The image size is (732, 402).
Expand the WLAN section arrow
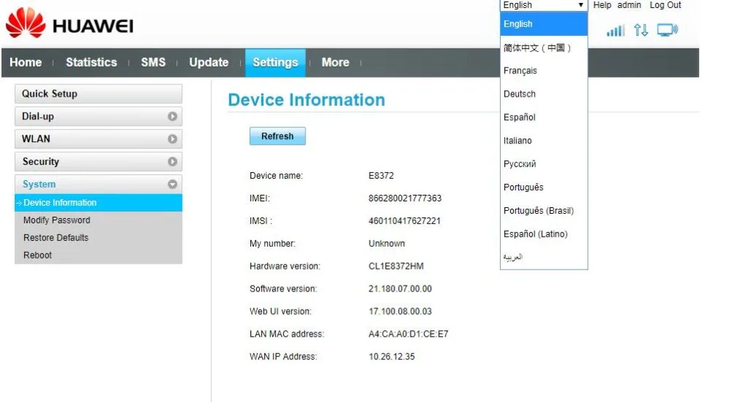(x=172, y=138)
